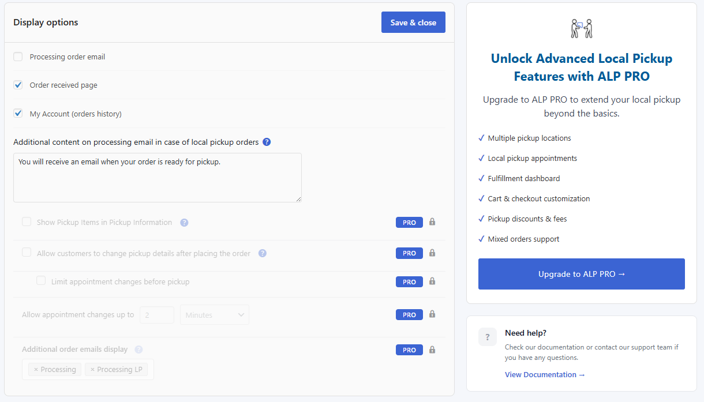
Task: Click into the additional processing email content textarea
Action: pos(158,178)
